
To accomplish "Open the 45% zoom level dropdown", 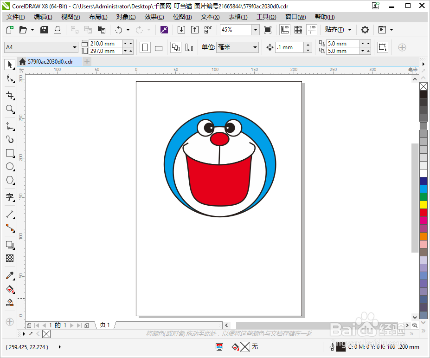I will coord(255,30).
